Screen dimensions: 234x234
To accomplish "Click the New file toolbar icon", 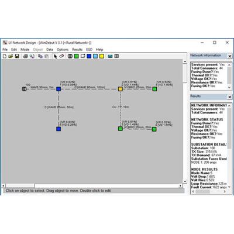I will pos(5,56).
